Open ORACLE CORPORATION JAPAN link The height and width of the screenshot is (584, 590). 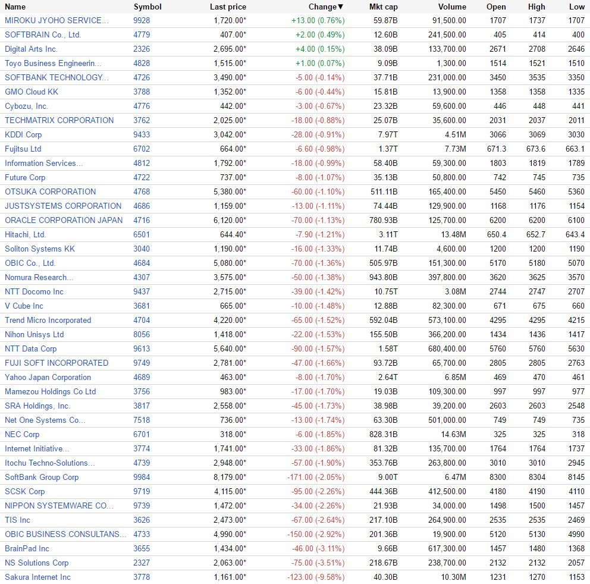[x=64, y=221]
